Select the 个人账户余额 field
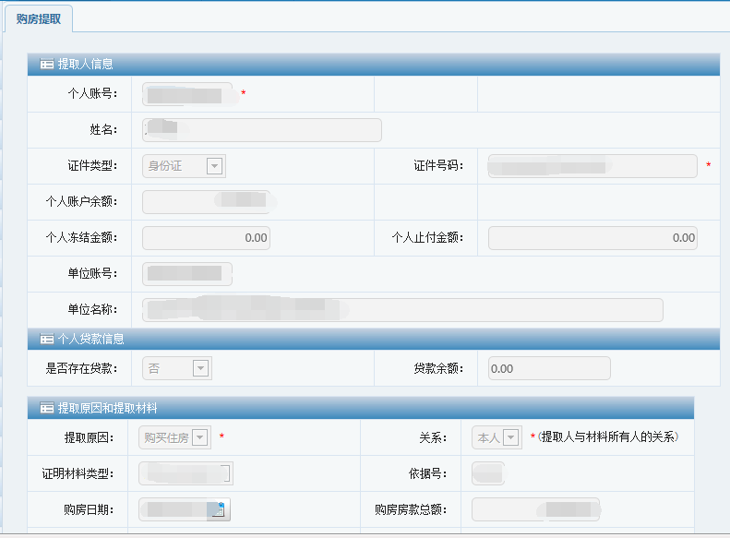730x538 pixels. (206, 201)
